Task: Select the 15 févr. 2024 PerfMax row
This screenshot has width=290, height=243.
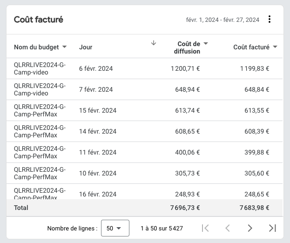Action: [144, 110]
